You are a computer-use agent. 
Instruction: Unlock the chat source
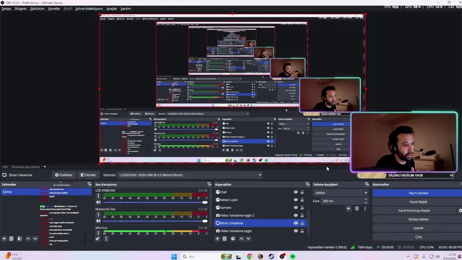click(x=302, y=192)
